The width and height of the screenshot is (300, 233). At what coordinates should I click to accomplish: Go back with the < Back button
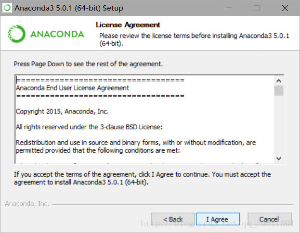173,219
